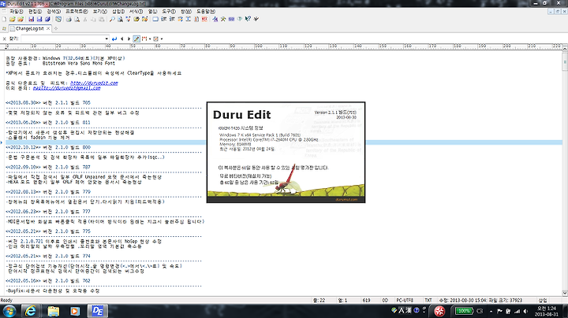Click the line '<<2012.10.12>> 버전 2.1.0 빌드 800'

[48, 147]
